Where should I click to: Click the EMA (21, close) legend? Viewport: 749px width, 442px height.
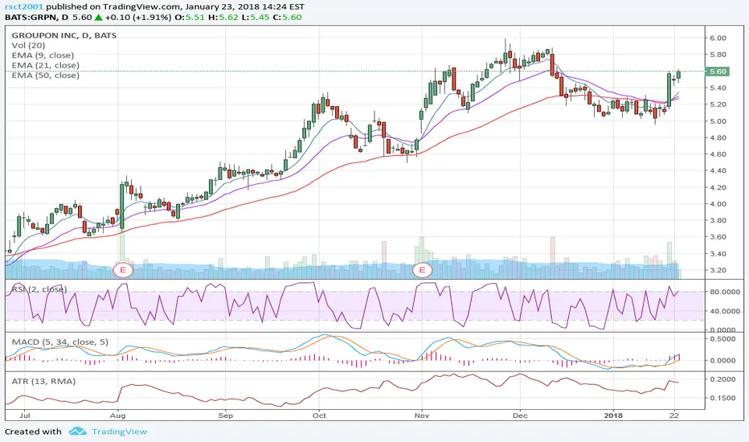pyautogui.click(x=45, y=65)
